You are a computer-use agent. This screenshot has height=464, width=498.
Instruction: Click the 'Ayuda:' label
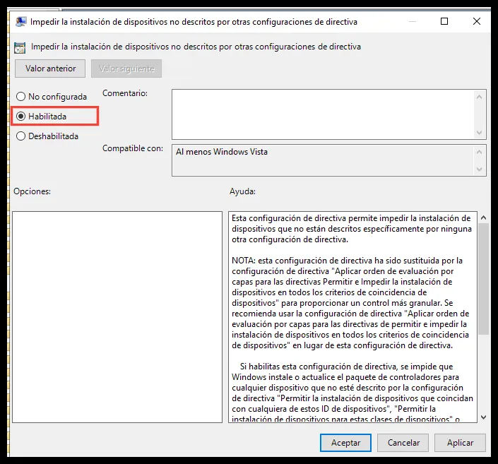click(243, 191)
